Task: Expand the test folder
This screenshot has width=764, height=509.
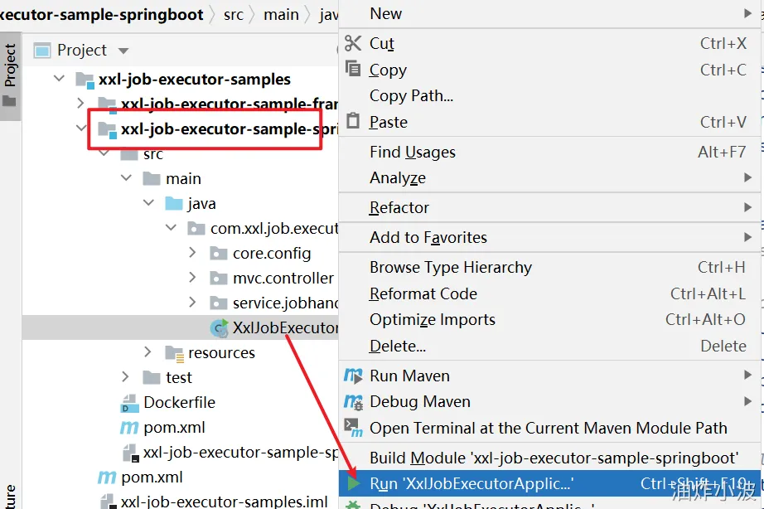Action: (x=126, y=377)
